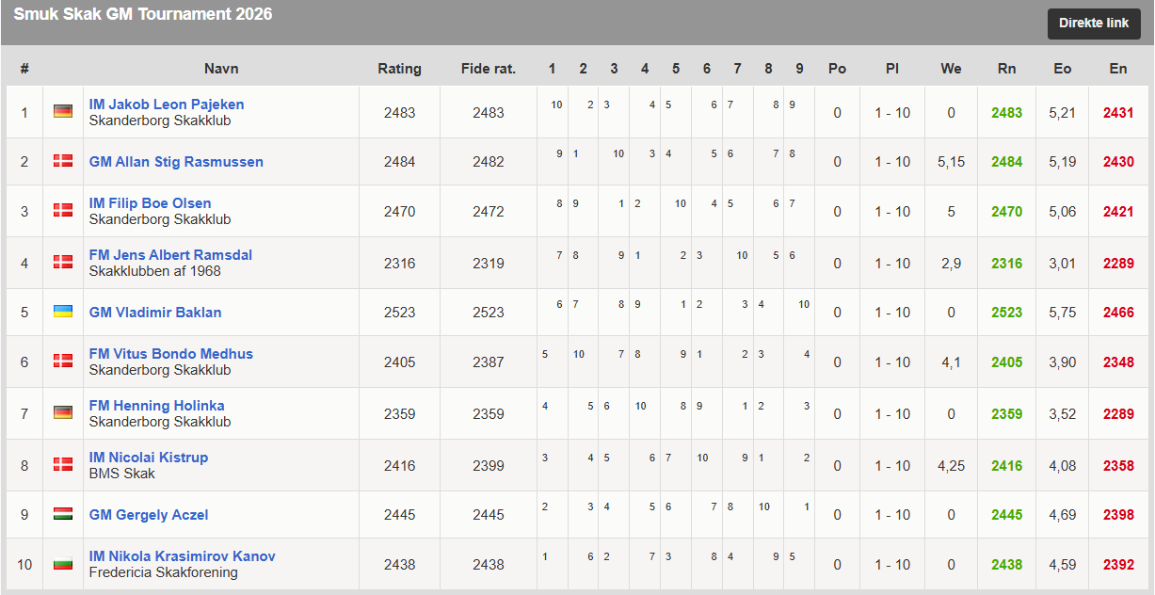Open player profile IM Jakob Leon Pajeken
This screenshot has height=595, width=1155.
[x=167, y=105]
